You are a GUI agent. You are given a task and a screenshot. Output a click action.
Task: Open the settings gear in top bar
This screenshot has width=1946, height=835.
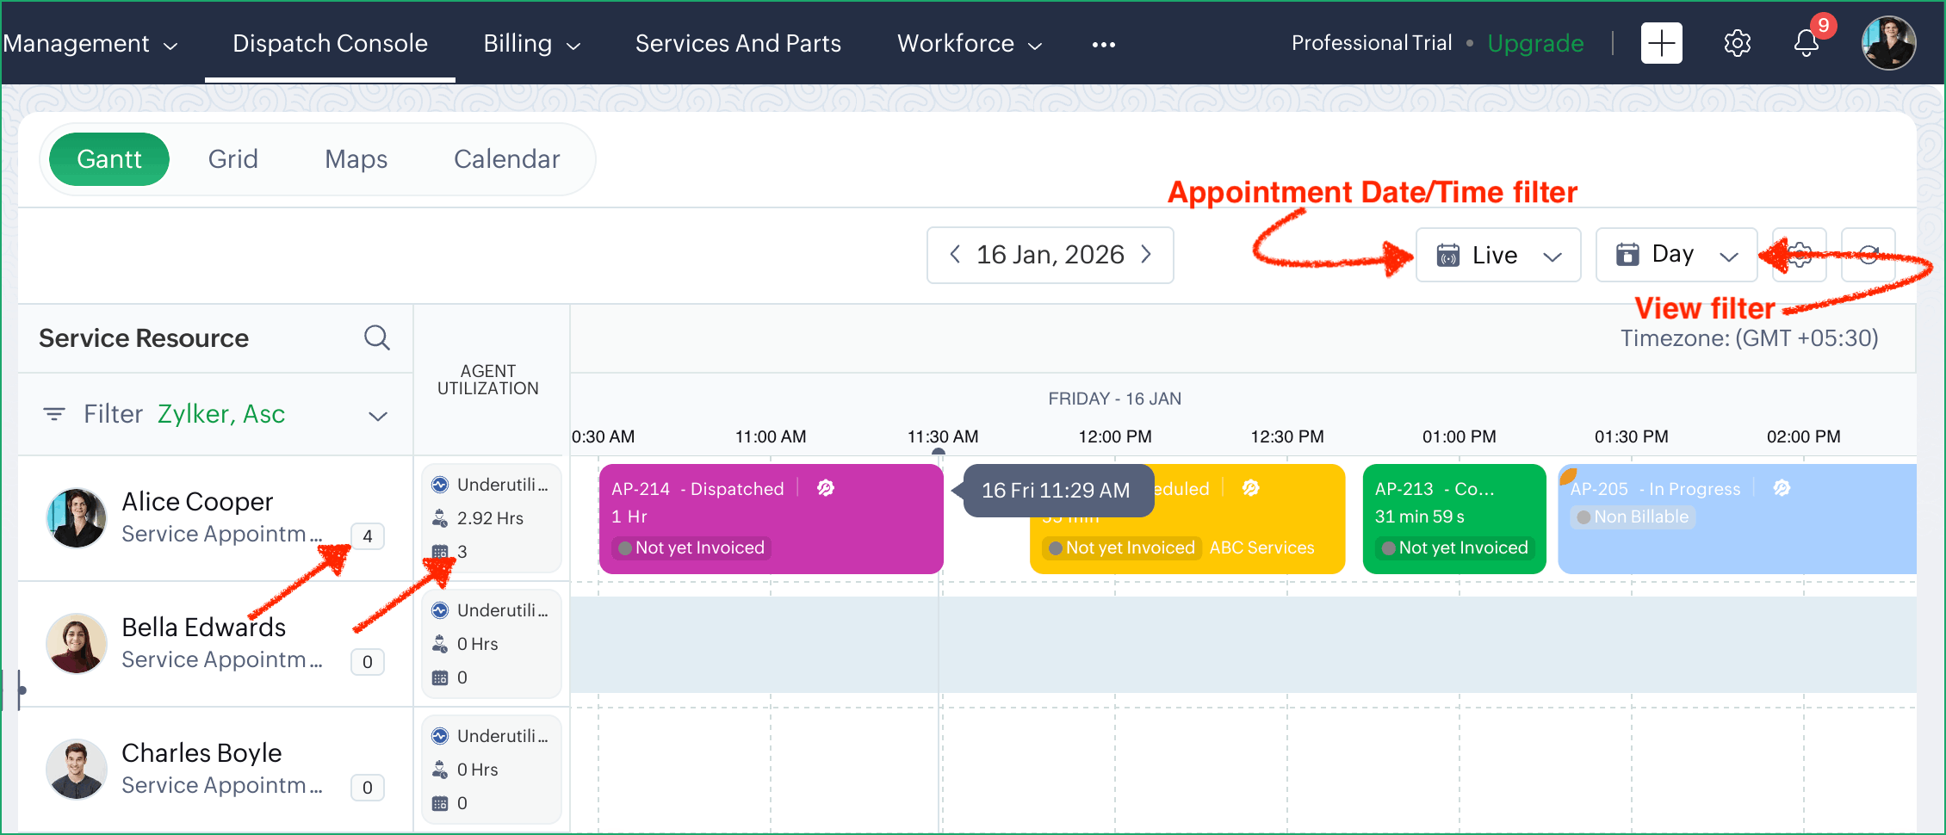[x=1737, y=44]
